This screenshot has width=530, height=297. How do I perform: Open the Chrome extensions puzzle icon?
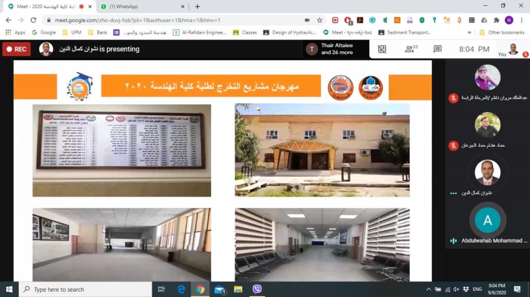pos(496,20)
